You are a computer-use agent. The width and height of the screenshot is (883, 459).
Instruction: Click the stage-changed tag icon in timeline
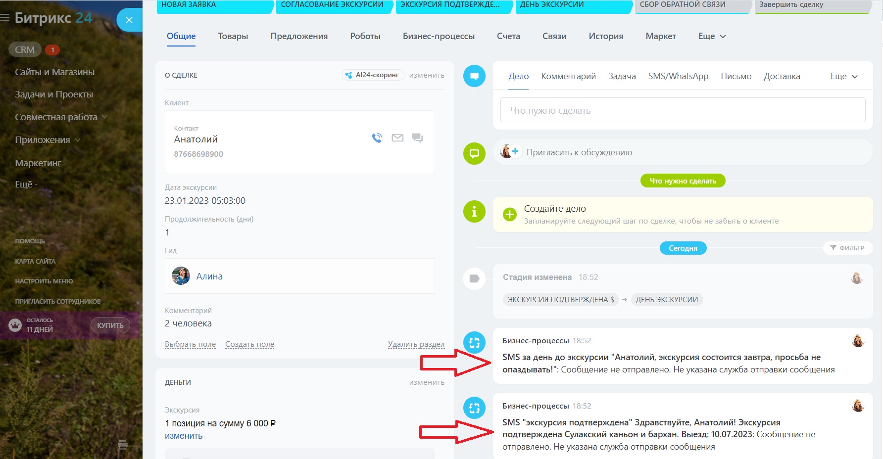(x=474, y=278)
